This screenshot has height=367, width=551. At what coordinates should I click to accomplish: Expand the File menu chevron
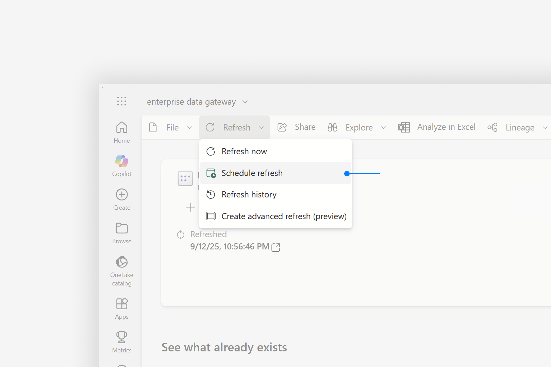[x=190, y=128]
